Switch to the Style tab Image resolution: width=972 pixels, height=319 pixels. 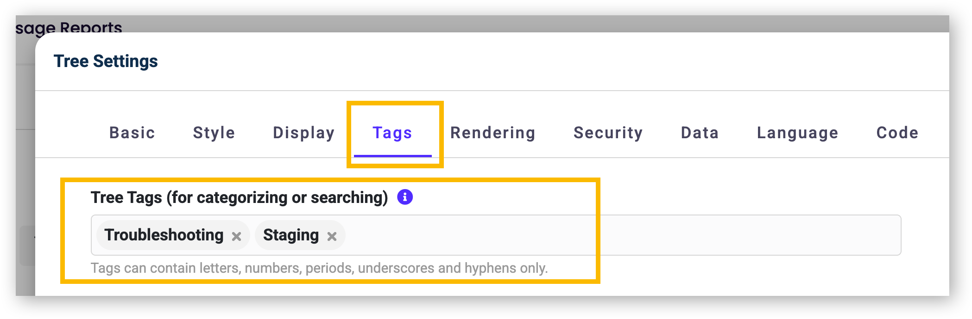pyautogui.click(x=214, y=133)
